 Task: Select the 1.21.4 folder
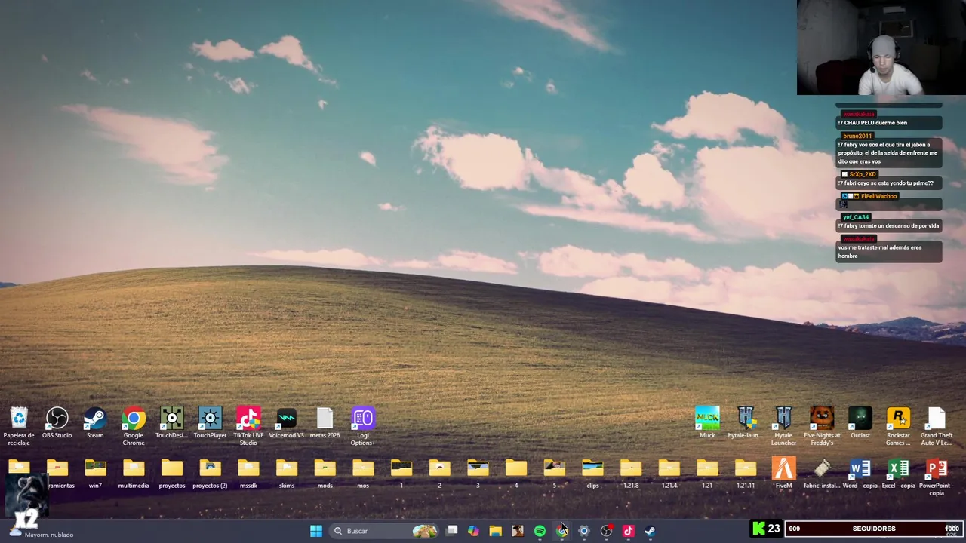[669, 474]
